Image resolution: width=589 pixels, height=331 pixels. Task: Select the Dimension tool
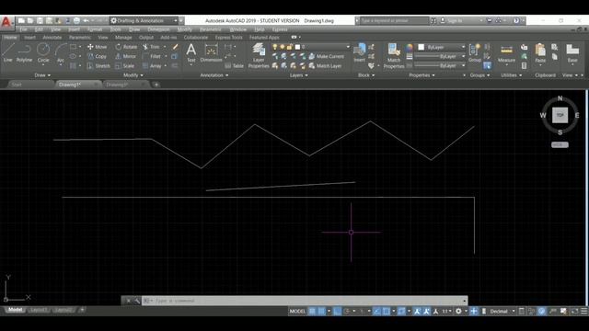click(x=211, y=52)
